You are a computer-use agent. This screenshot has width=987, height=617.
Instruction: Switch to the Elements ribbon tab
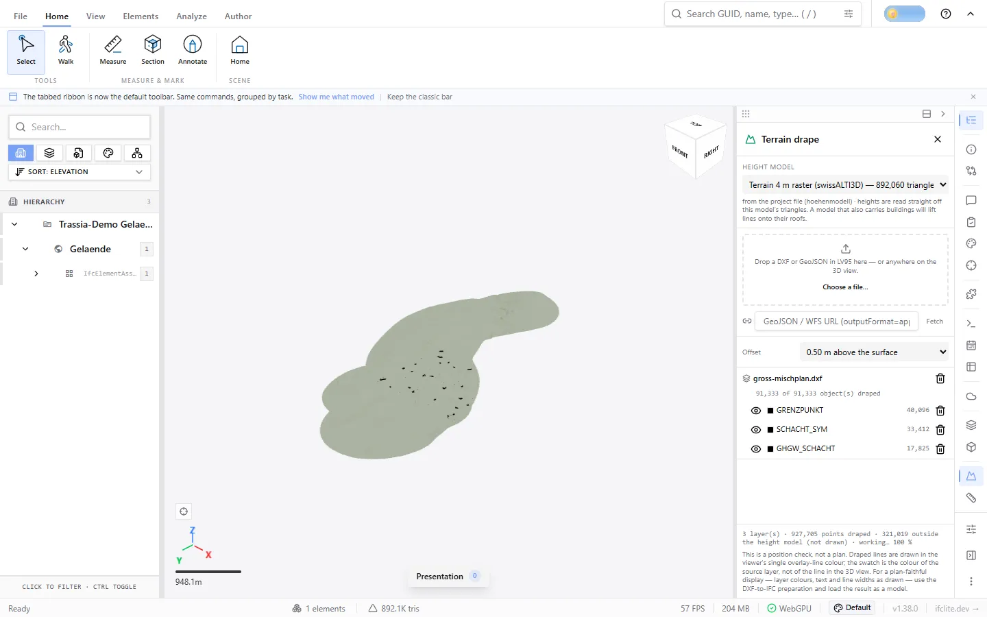click(141, 16)
